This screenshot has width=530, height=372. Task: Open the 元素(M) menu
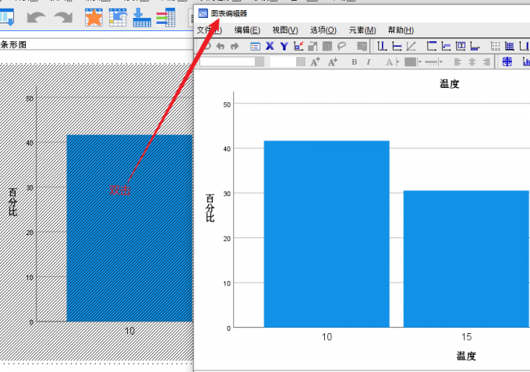click(362, 30)
